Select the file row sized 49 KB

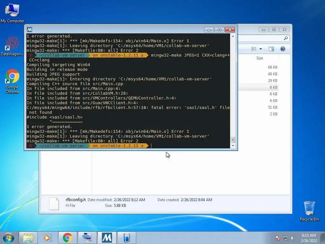coord(258,74)
